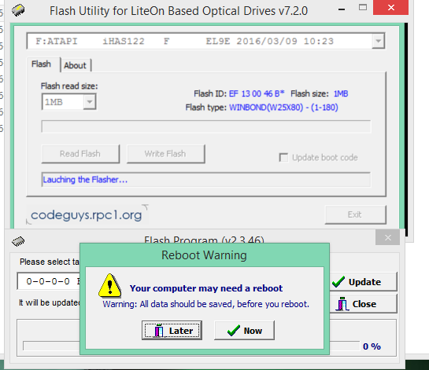Screen dimensions: 429x370
Task: Click the flash read progress bar
Action: (x=205, y=126)
